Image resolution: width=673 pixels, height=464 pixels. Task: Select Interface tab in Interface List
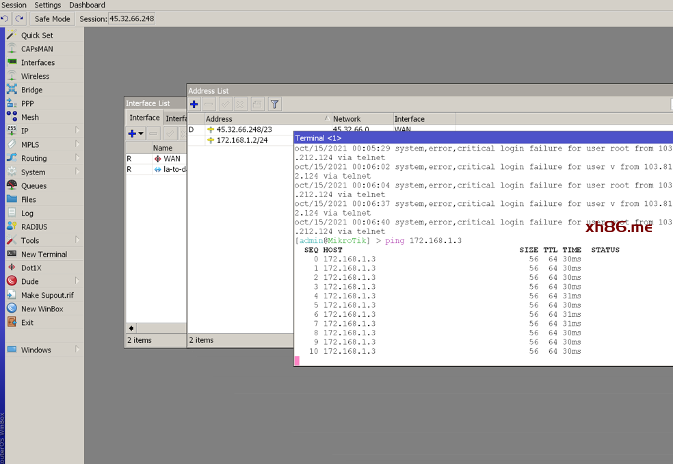click(x=144, y=118)
